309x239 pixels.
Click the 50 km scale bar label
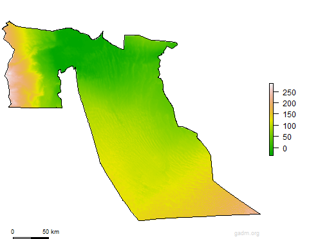coord(51,232)
